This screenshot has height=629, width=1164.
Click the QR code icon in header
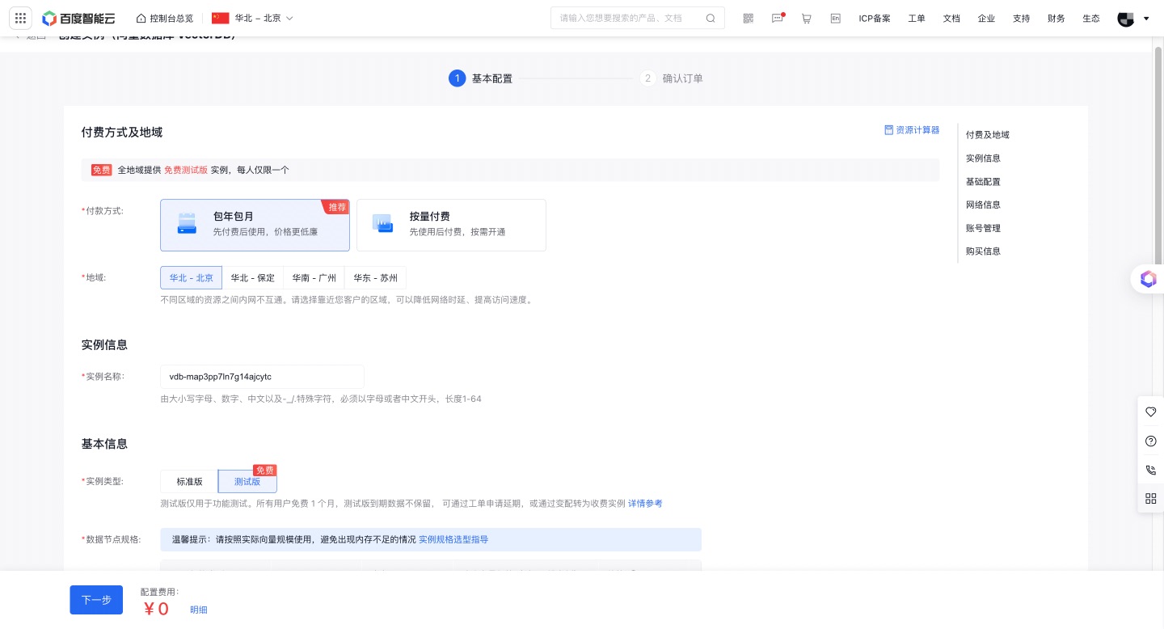click(x=748, y=18)
